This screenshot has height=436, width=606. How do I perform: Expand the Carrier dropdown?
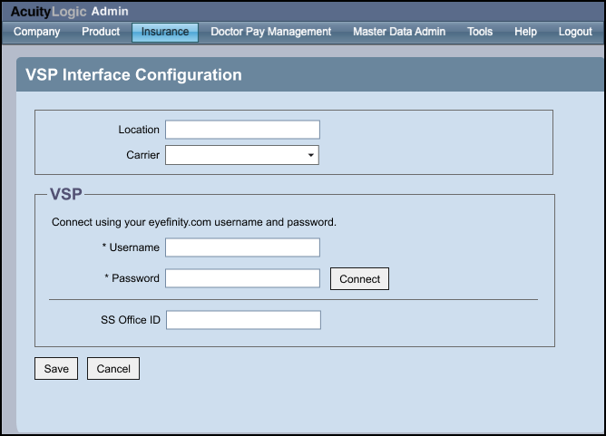[x=242, y=155]
